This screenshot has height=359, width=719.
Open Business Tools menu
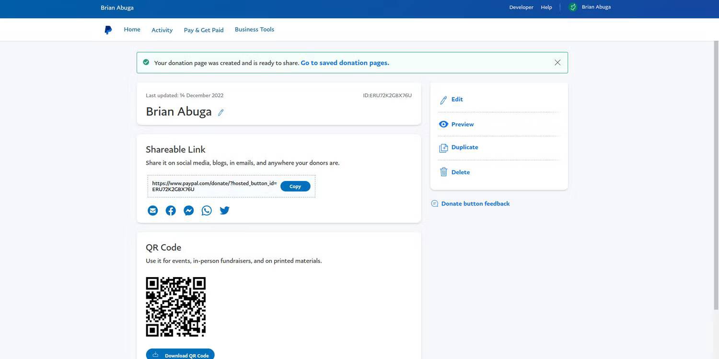[x=255, y=29]
